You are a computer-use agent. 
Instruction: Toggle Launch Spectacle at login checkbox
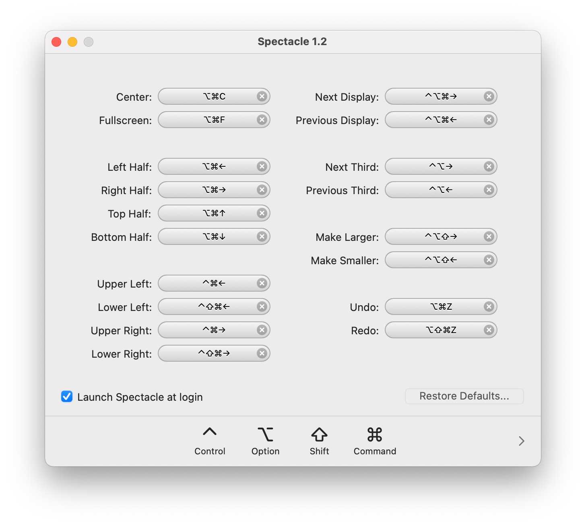tap(67, 397)
